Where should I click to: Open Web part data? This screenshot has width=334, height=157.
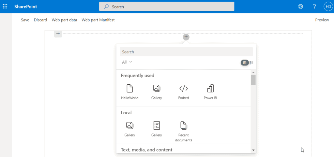pos(64,20)
